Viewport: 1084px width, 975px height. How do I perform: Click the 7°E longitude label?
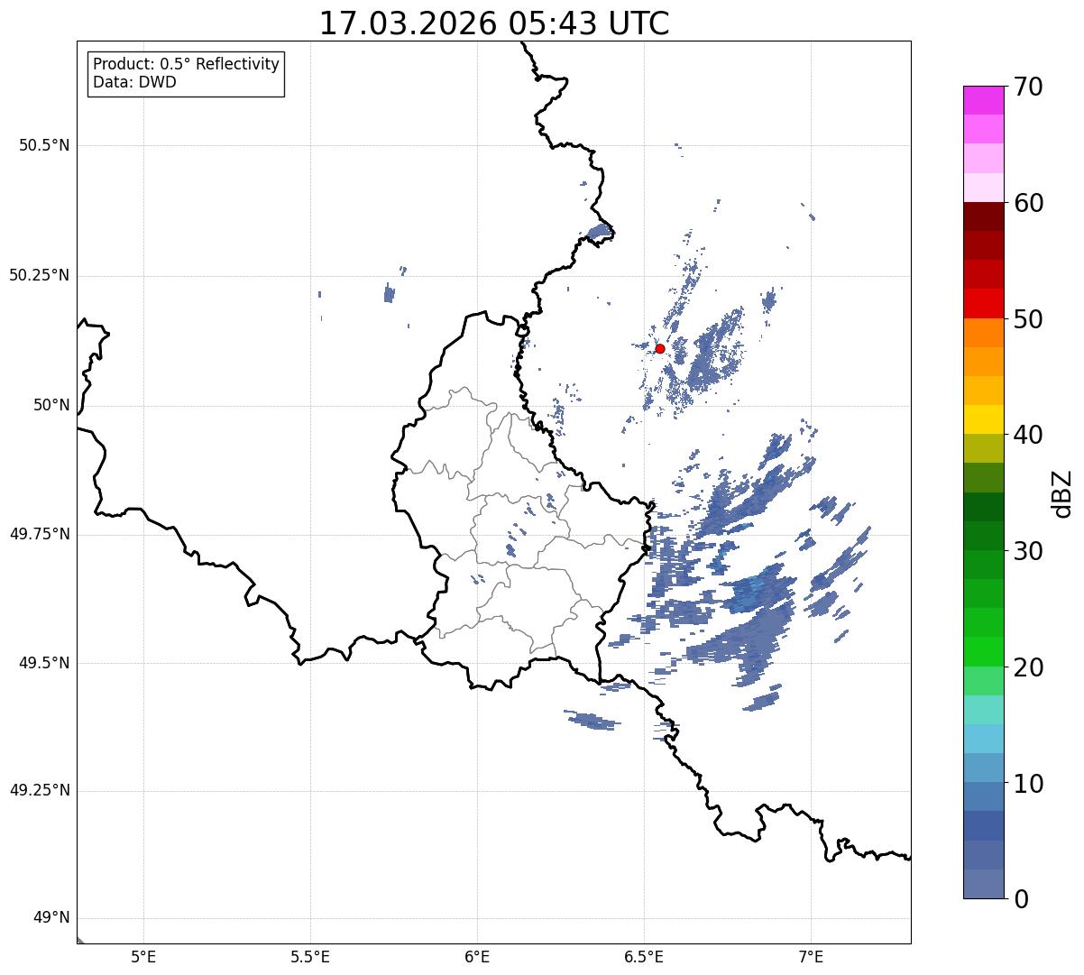[x=811, y=956]
